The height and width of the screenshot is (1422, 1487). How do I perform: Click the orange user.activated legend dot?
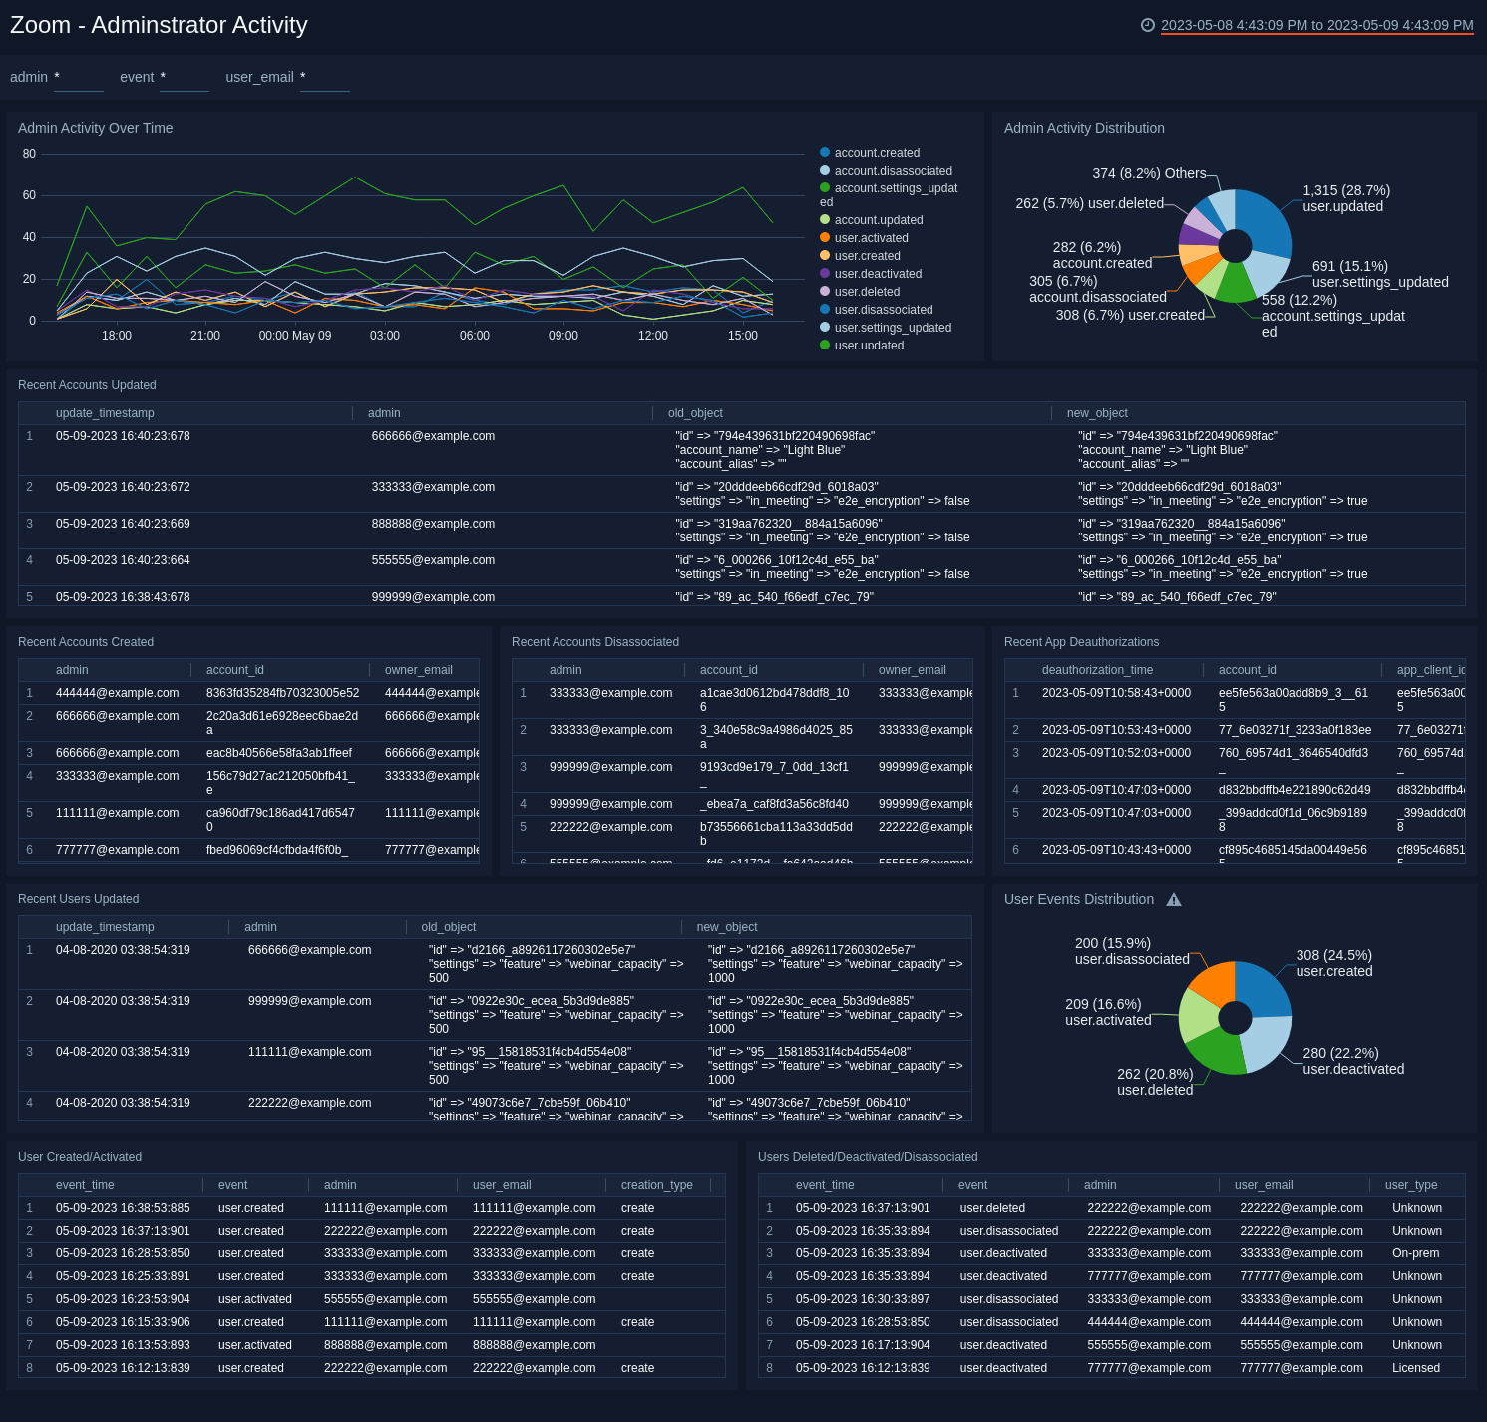(x=824, y=238)
